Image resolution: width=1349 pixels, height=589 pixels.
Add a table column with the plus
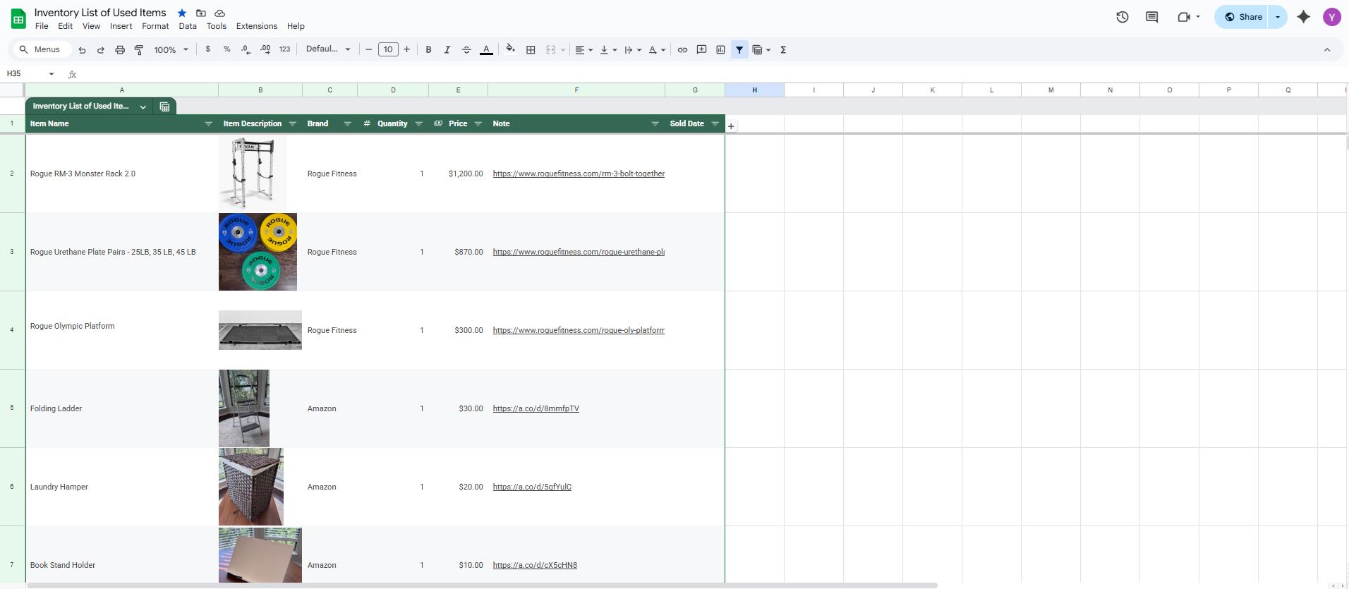(732, 126)
